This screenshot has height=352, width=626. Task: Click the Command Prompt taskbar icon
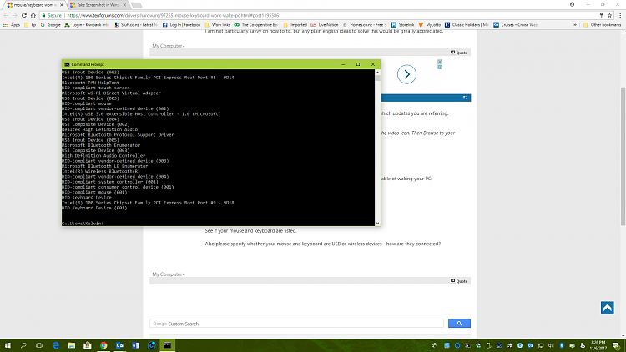pos(167,344)
